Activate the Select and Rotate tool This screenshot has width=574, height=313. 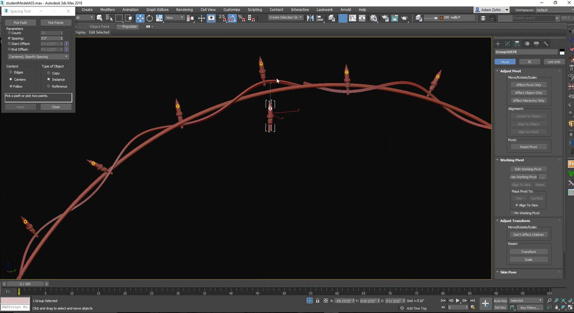(150, 18)
